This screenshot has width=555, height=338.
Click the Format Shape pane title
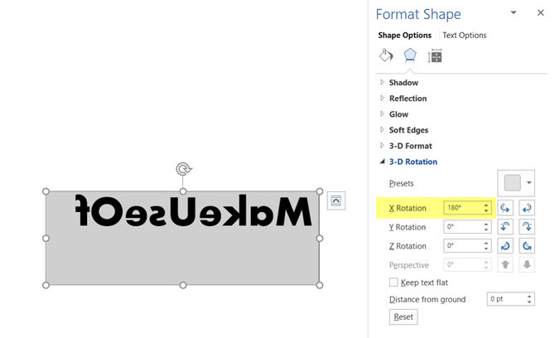(x=418, y=15)
